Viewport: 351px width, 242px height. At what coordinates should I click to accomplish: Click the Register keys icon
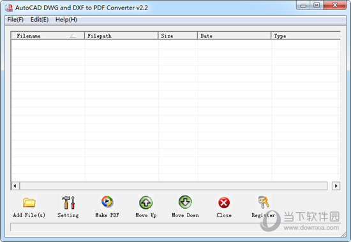[x=264, y=202]
